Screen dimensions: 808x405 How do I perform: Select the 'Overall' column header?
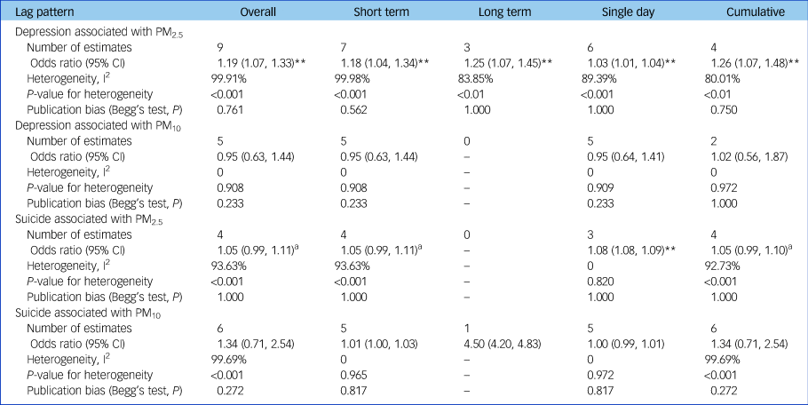pos(259,13)
